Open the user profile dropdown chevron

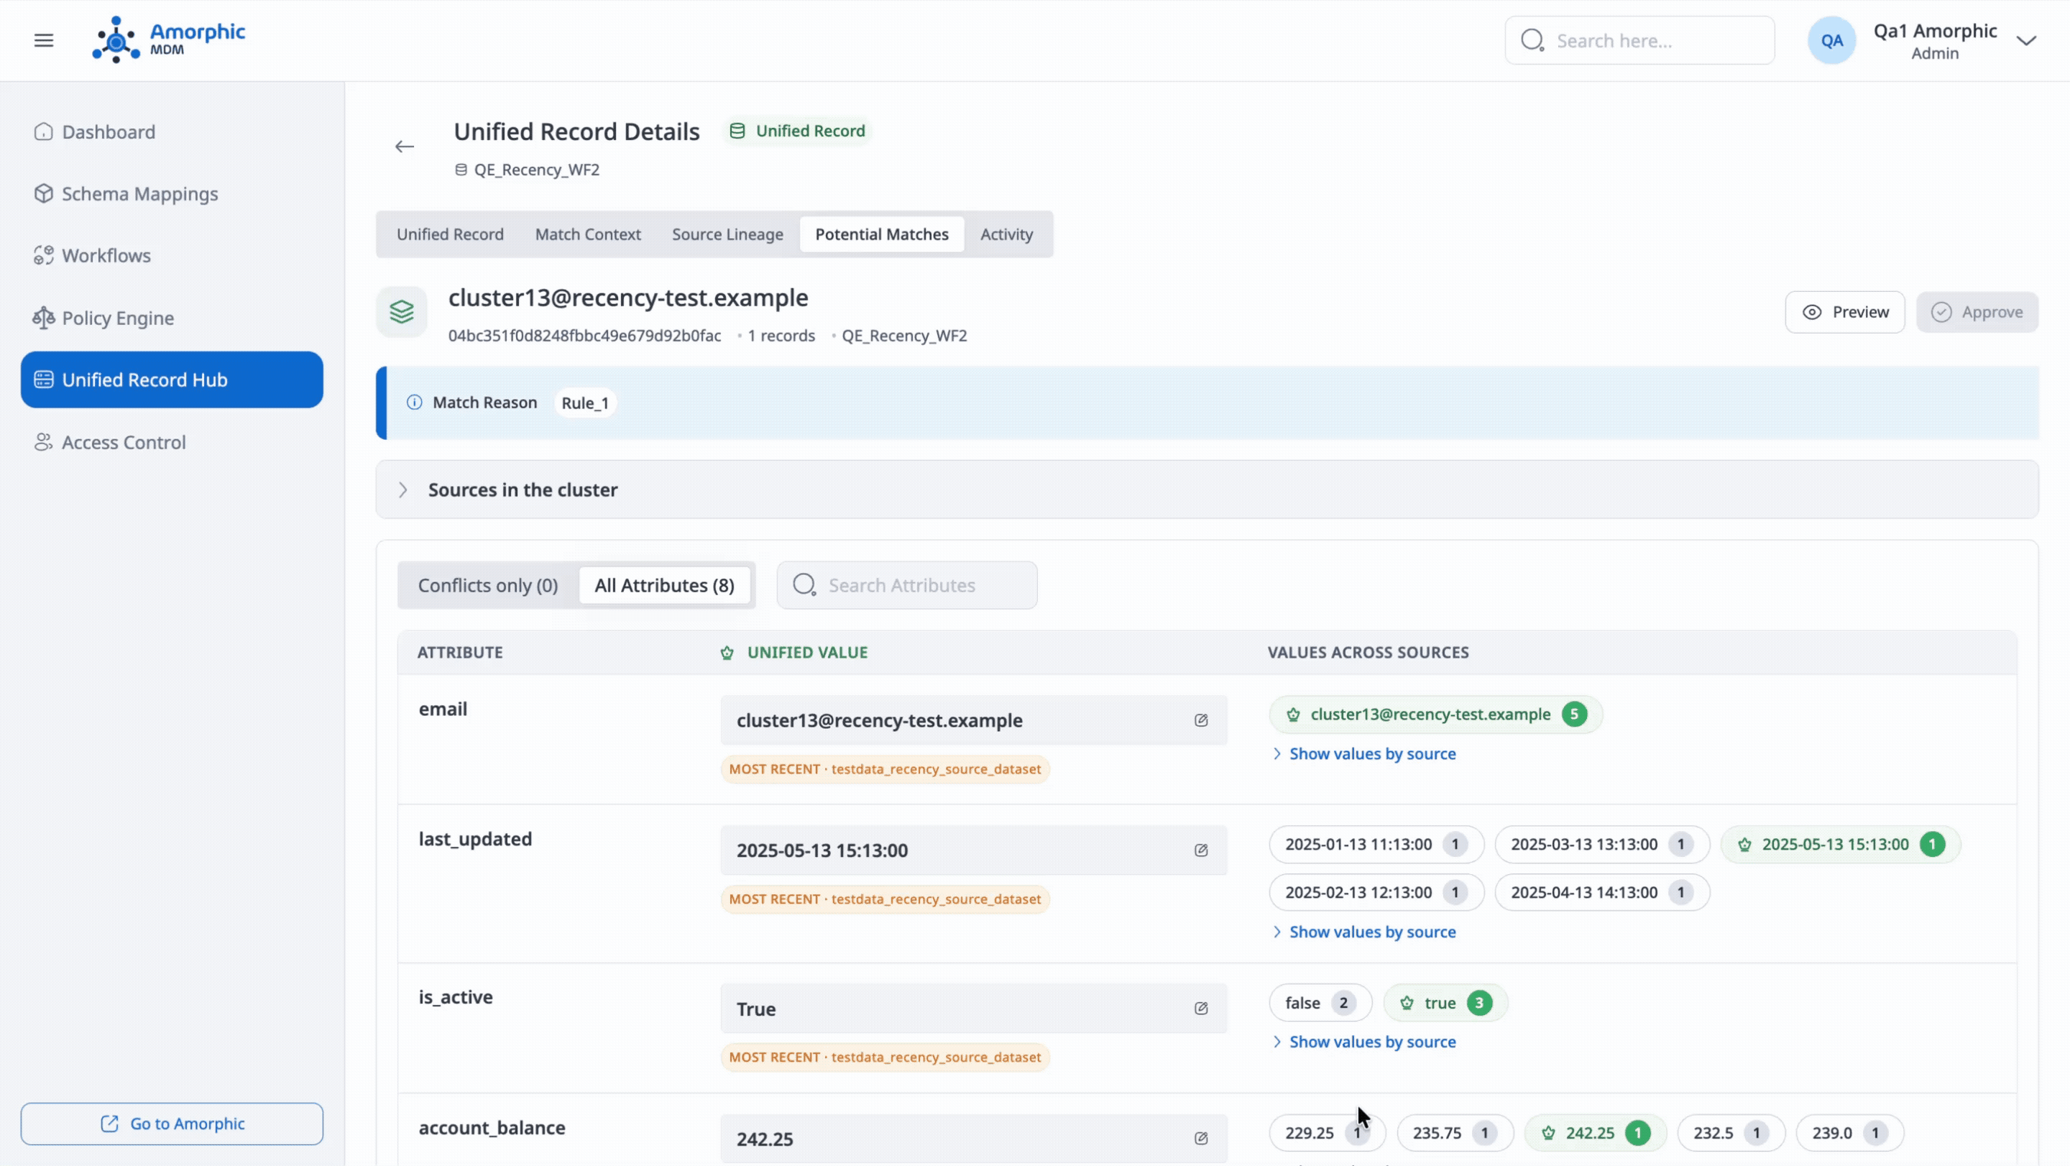point(2026,41)
